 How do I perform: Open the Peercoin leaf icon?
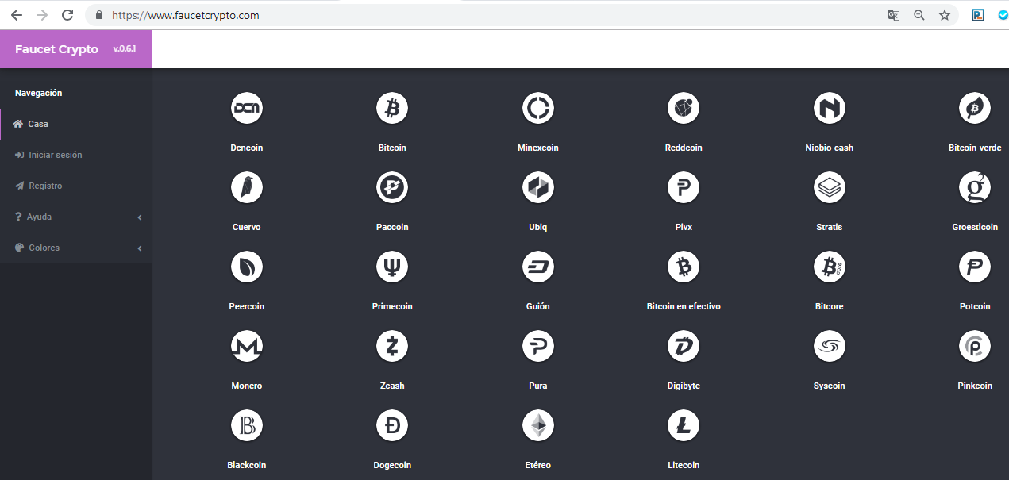pos(247,267)
